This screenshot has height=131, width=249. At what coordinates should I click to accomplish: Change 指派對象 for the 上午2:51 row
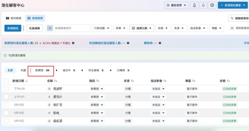(158, 97)
